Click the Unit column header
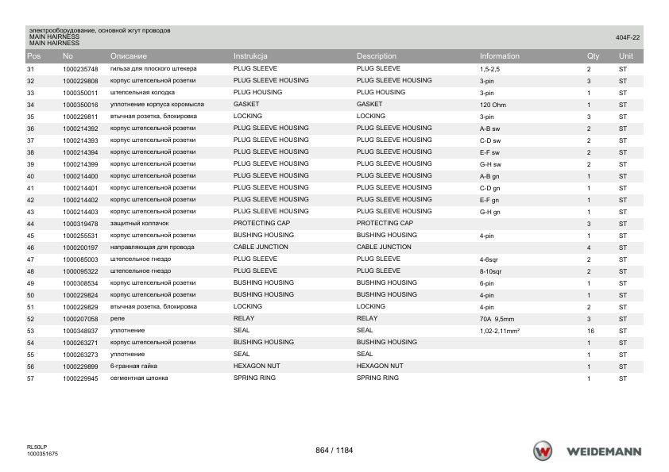The image size is (669, 472). click(x=626, y=56)
